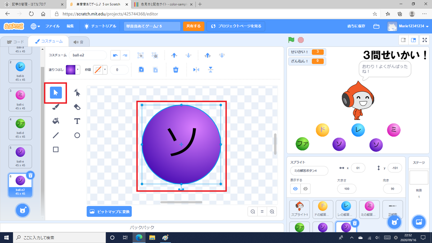Viewport: 432px width, 243px height.
Task: Zoom in the costume canvas
Action: coord(272,212)
